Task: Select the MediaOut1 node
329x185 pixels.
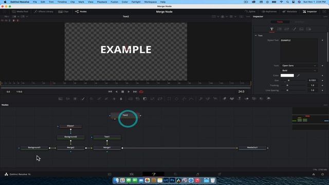Action: [x=252, y=147]
